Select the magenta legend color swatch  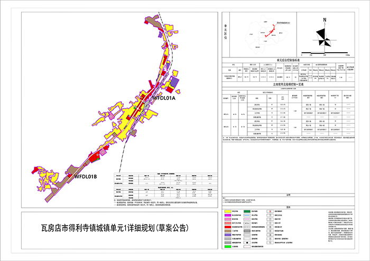pyautogui.click(x=228, y=215)
